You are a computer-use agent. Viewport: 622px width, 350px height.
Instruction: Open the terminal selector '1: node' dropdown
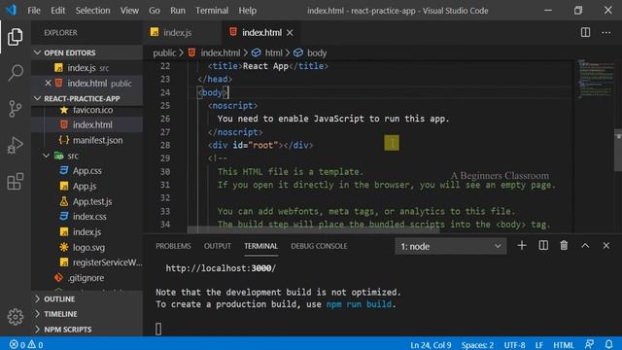(451, 246)
